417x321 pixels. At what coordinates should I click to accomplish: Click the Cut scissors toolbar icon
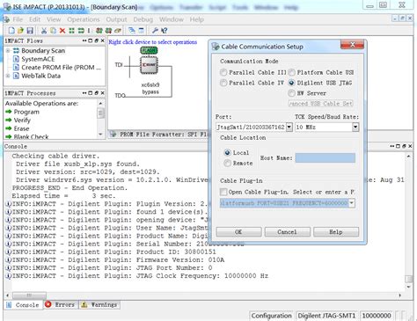click(44, 30)
